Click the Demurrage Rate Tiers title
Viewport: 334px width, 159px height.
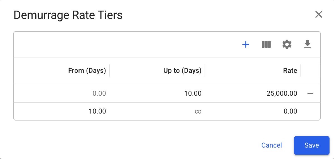point(68,15)
